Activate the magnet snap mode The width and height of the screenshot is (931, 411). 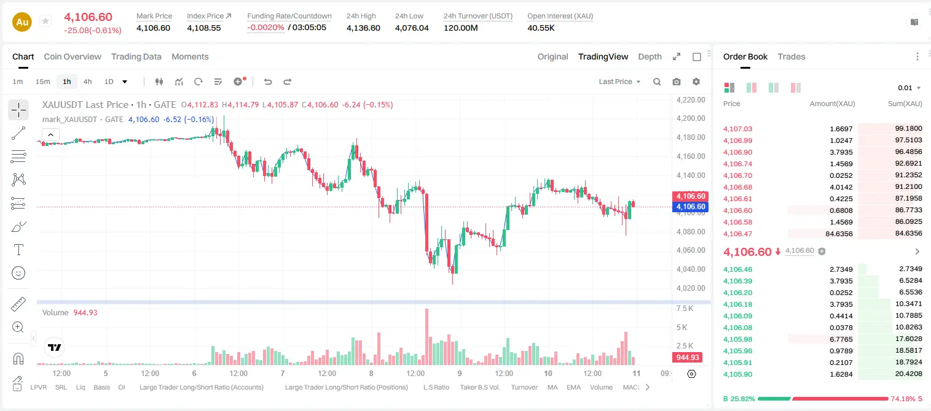[18, 358]
